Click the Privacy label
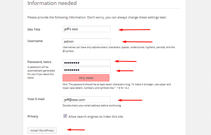The width and height of the screenshot is (211, 135). coord(33,116)
